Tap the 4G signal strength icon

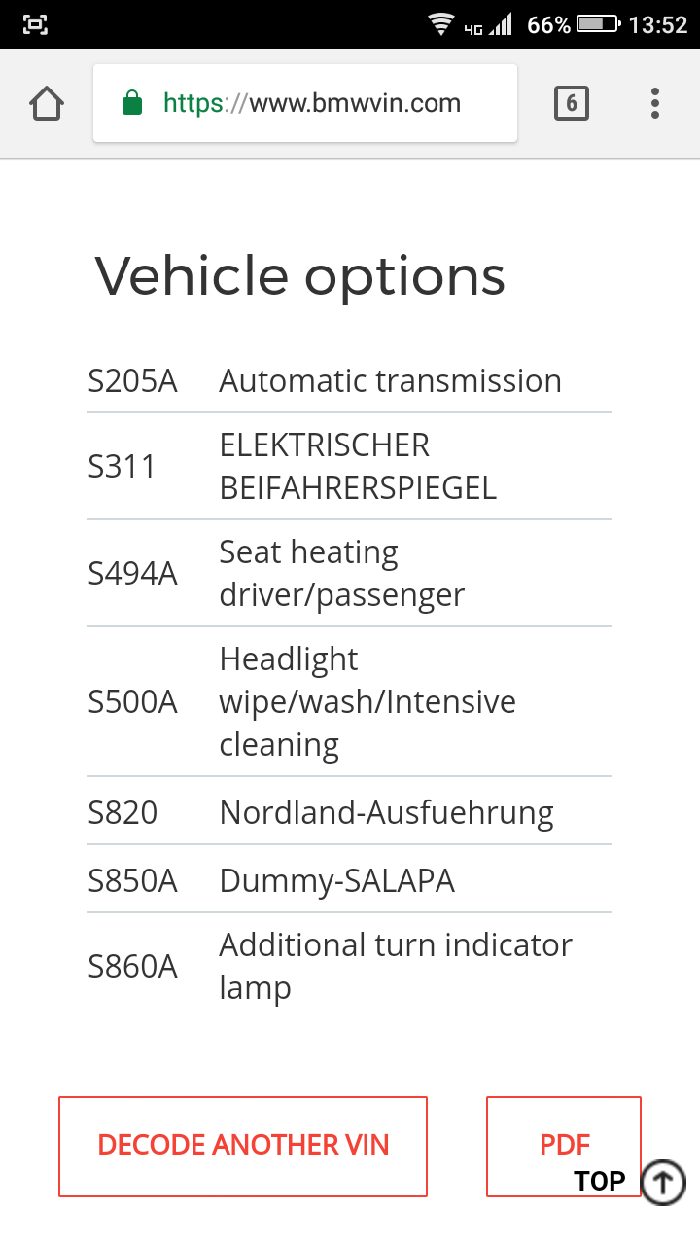pyautogui.click(x=489, y=25)
